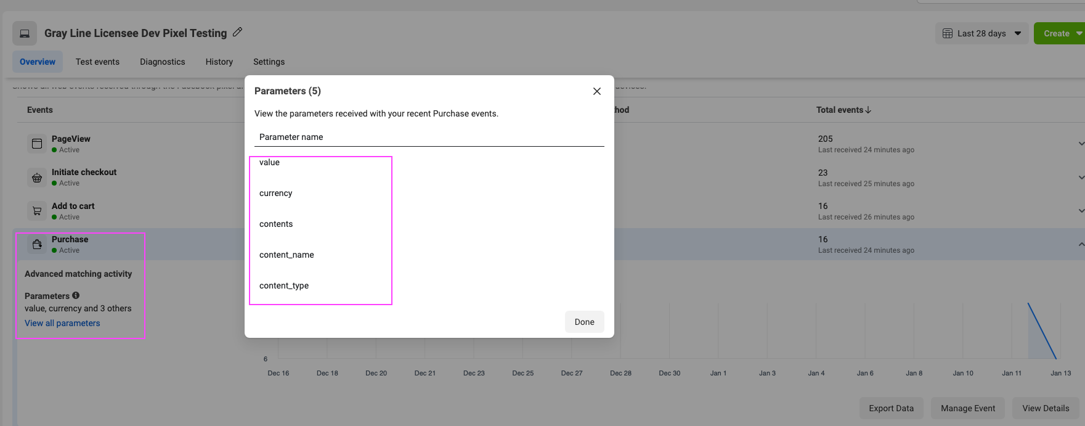This screenshot has height=426, width=1085.
Task: Open the Last 28 days dropdown
Action: (981, 33)
